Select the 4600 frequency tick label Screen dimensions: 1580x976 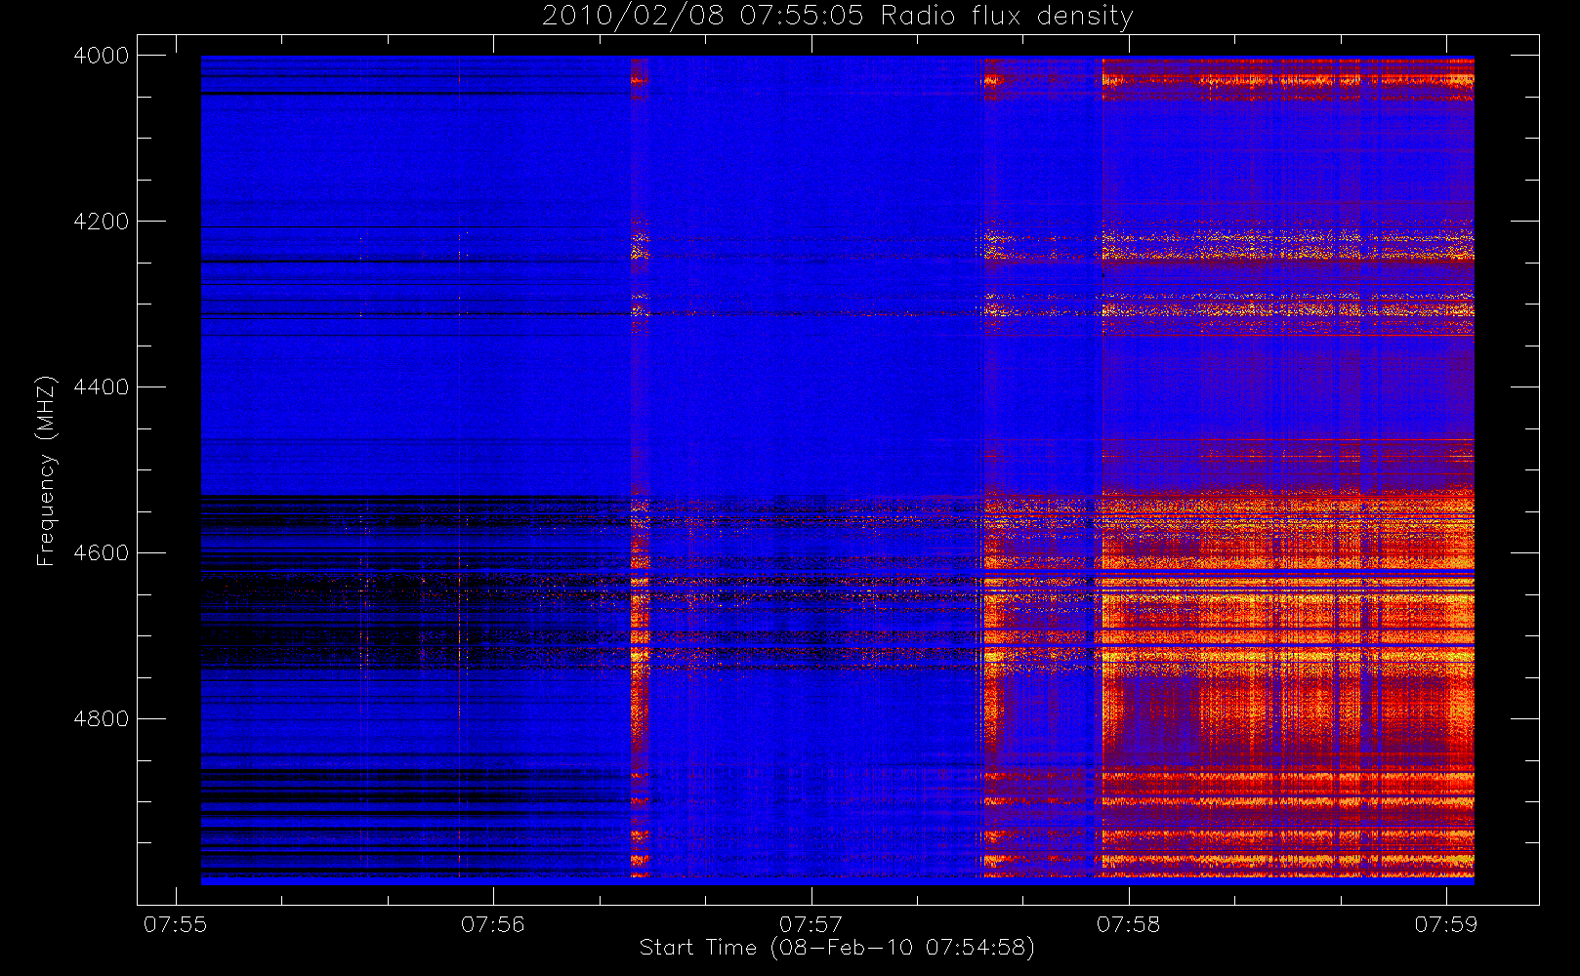click(102, 553)
